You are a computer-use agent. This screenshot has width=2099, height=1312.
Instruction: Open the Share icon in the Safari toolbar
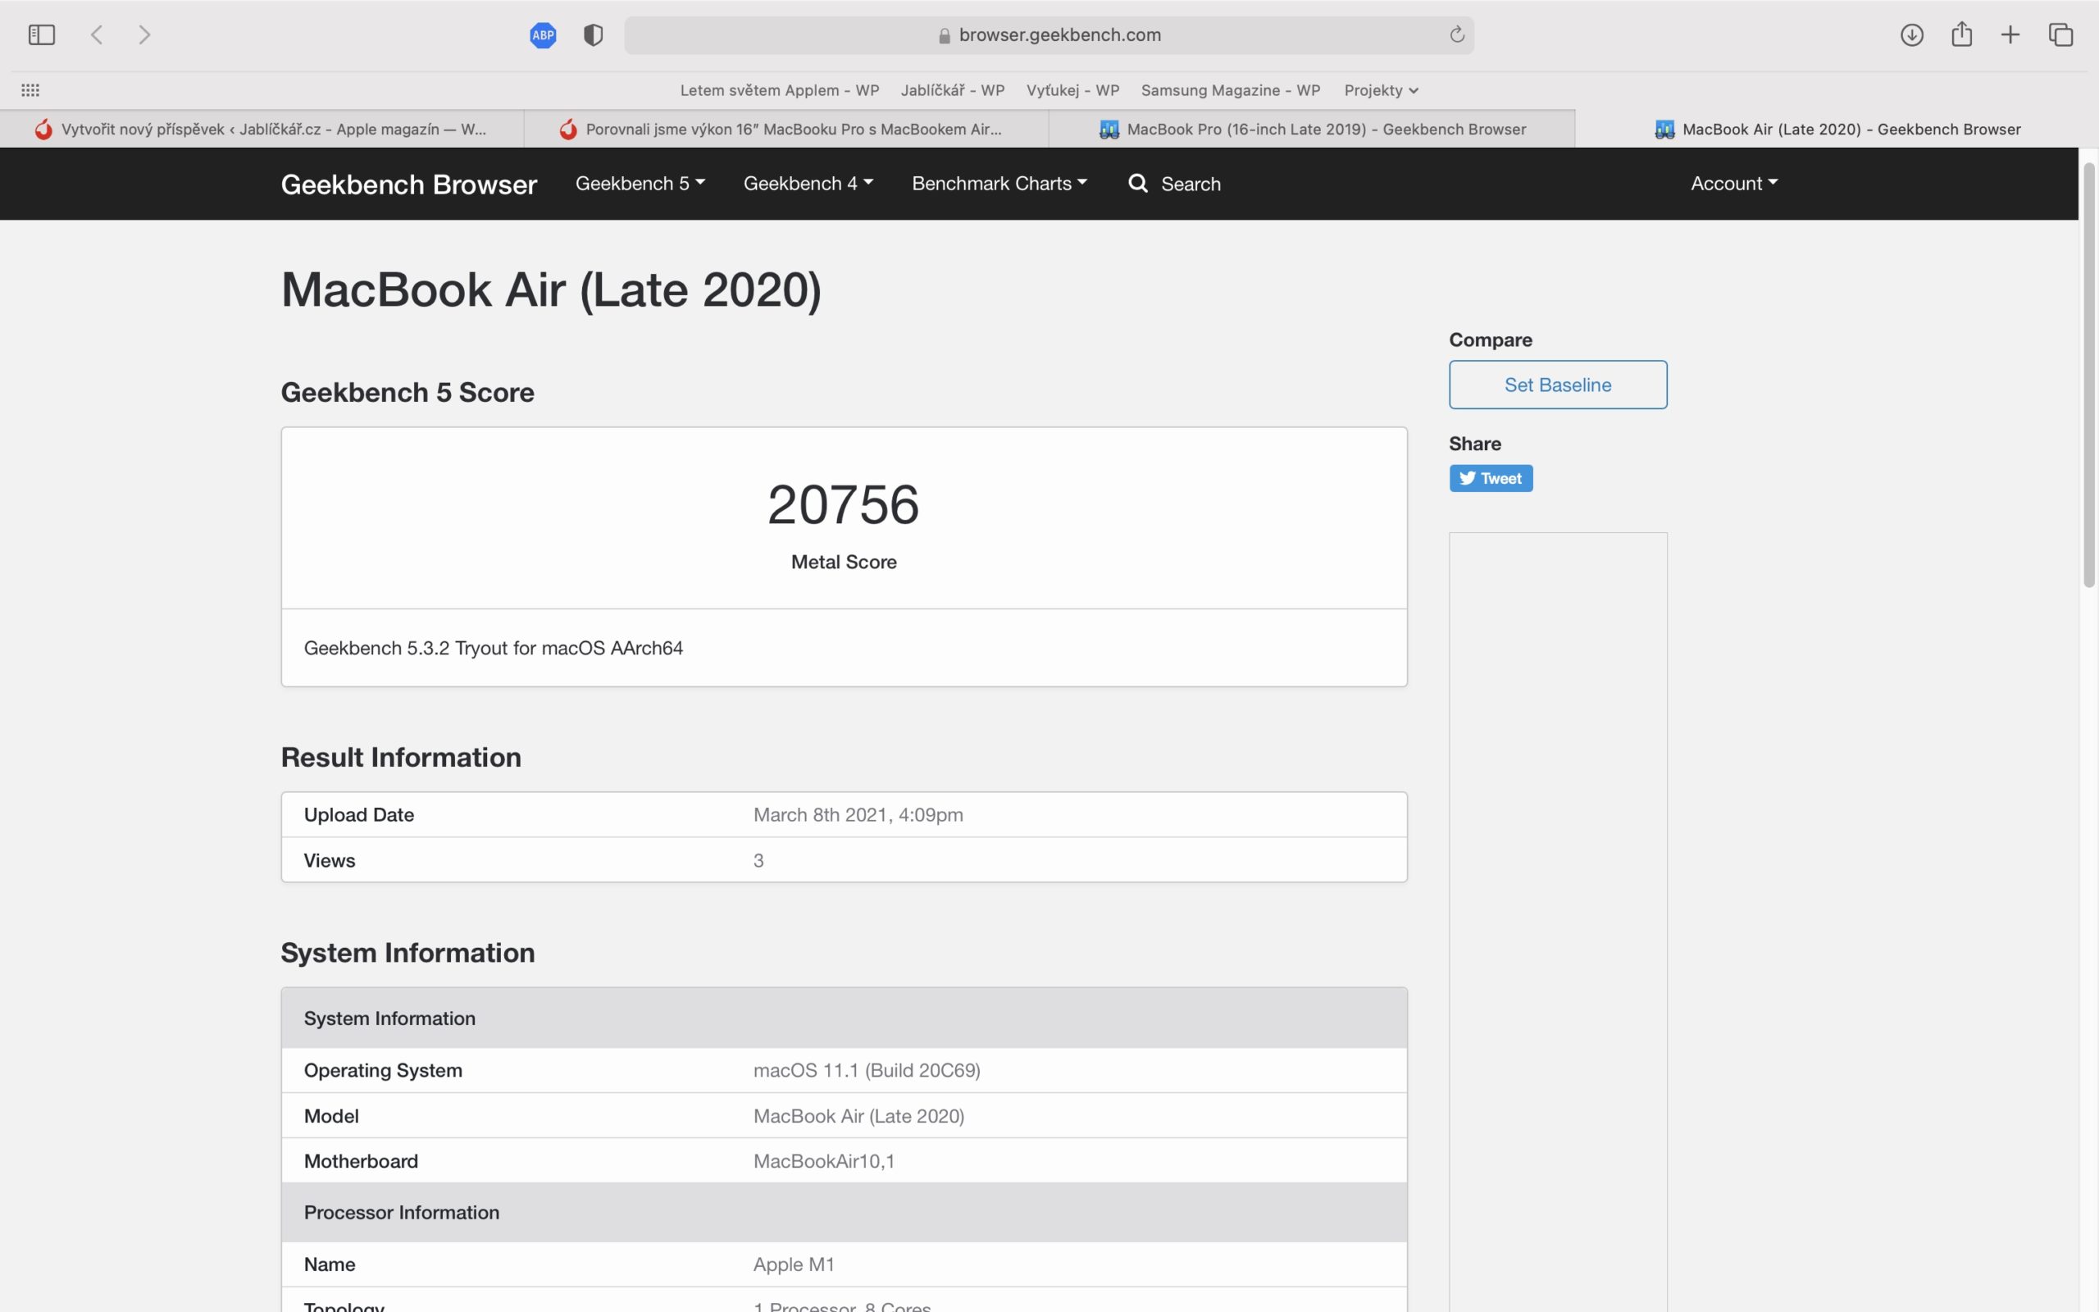[1962, 34]
